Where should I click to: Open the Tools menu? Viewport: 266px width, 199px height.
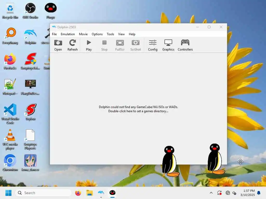tap(110, 34)
